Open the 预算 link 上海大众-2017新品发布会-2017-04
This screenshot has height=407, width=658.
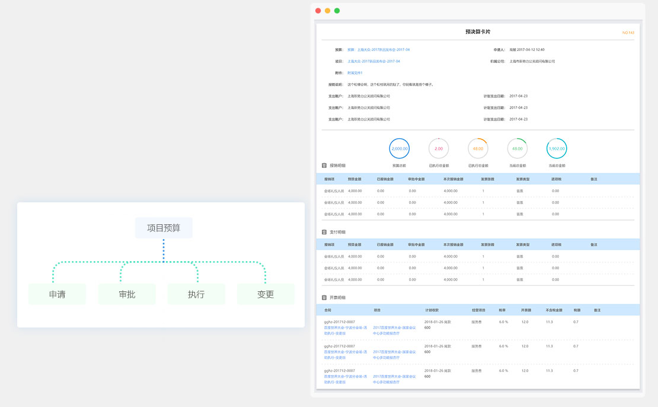tap(383, 50)
